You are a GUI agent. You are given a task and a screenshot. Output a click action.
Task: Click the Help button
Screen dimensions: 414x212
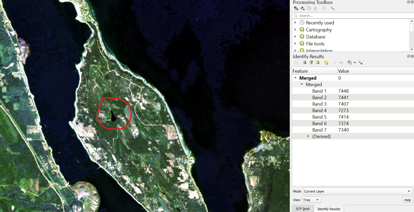pyautogui.click(x=407, y=200)
